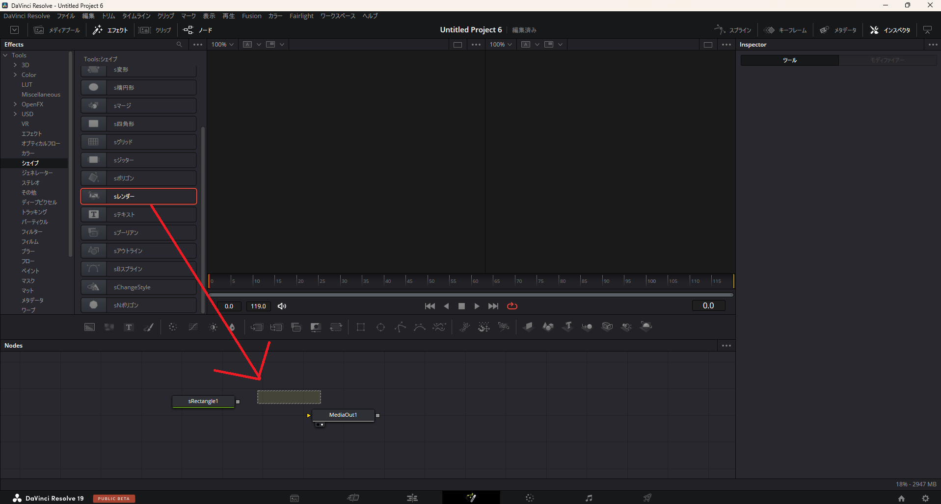The height and width of the screenshot is (504, 941).
Task: Click the render end frame field 119.0
Action: coord(258,306)
